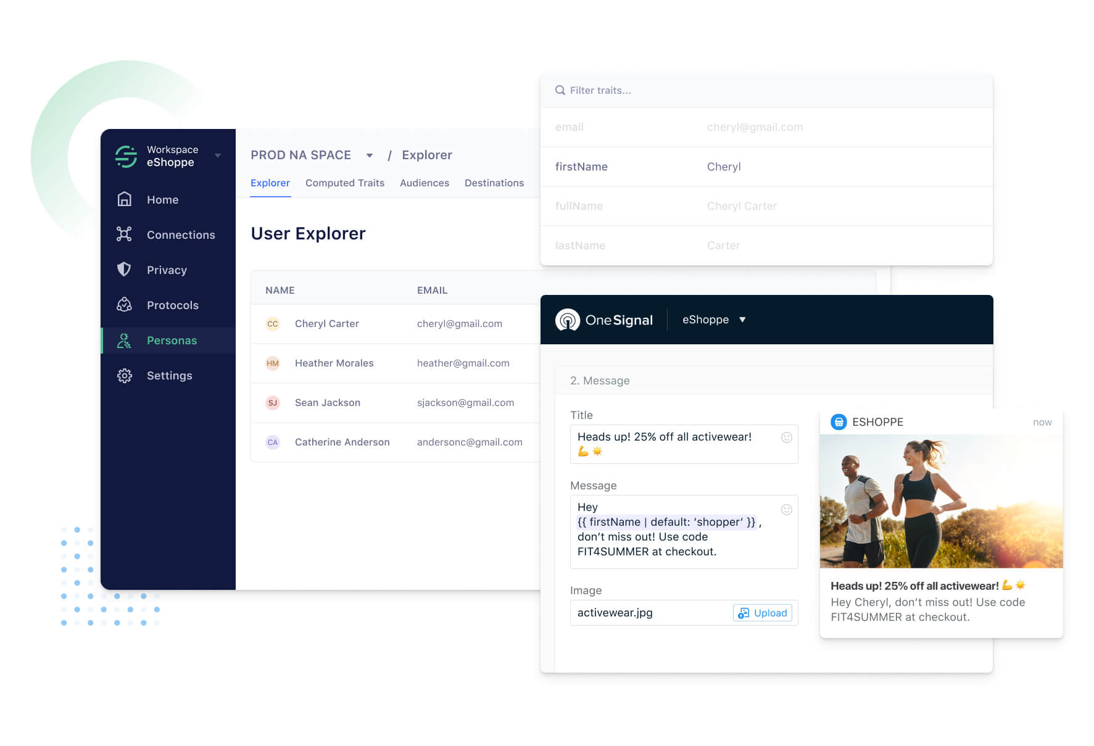Click the 'now' timestamp in notification
This screenshot has width=1094, height=746.
[1042, 422]
